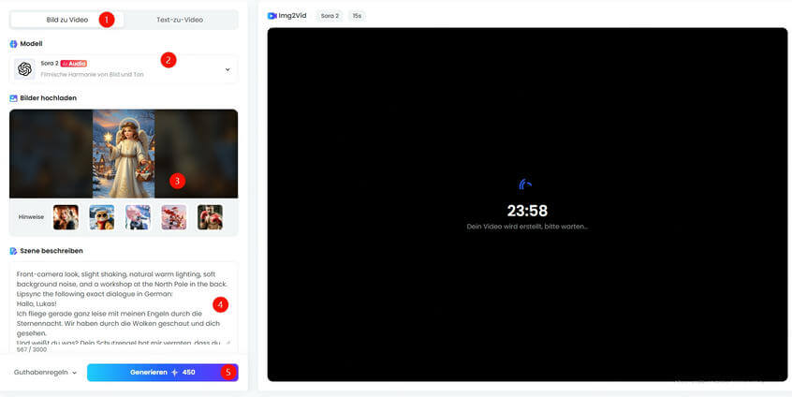Click the Szene beschreiben edit icon
The width and height of the screenshot is (792, 397).
(14, 251)
